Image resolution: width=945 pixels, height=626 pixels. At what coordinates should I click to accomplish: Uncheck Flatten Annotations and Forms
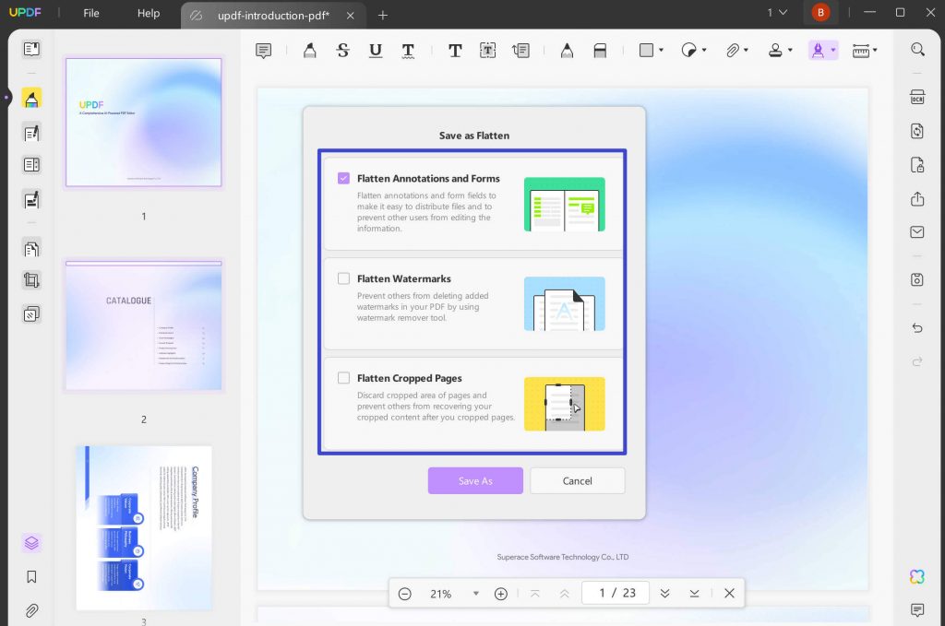click(344, 178)
